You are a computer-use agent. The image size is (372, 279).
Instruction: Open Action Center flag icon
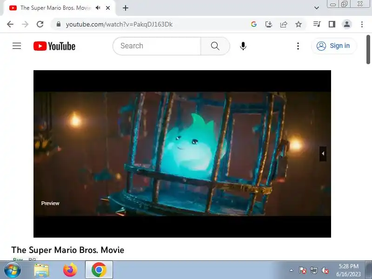click(302, 270)
